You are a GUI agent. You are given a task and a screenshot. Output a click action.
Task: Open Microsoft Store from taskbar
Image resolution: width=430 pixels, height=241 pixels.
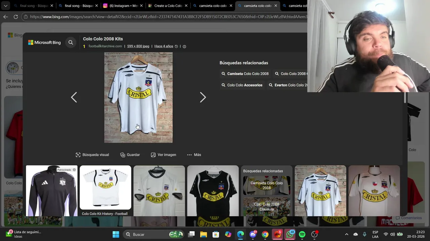(x=216, y=234)
